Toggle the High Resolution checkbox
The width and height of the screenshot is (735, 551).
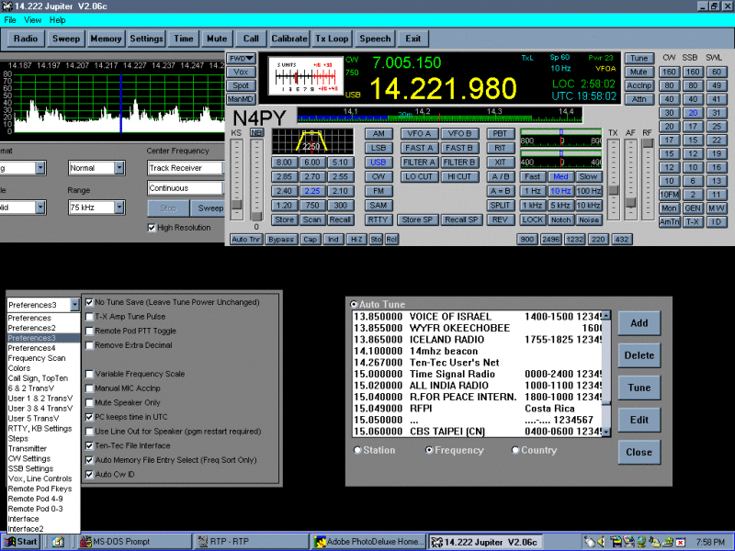pos(152,228)
